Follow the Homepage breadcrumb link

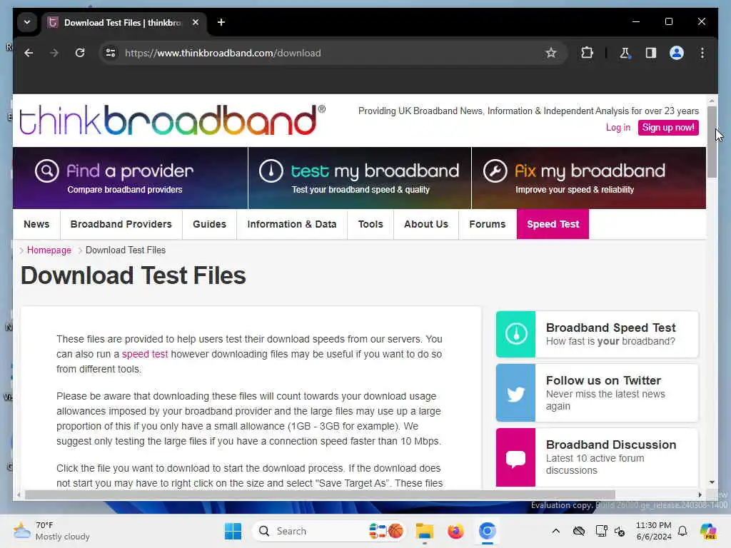tap(49, 250)
